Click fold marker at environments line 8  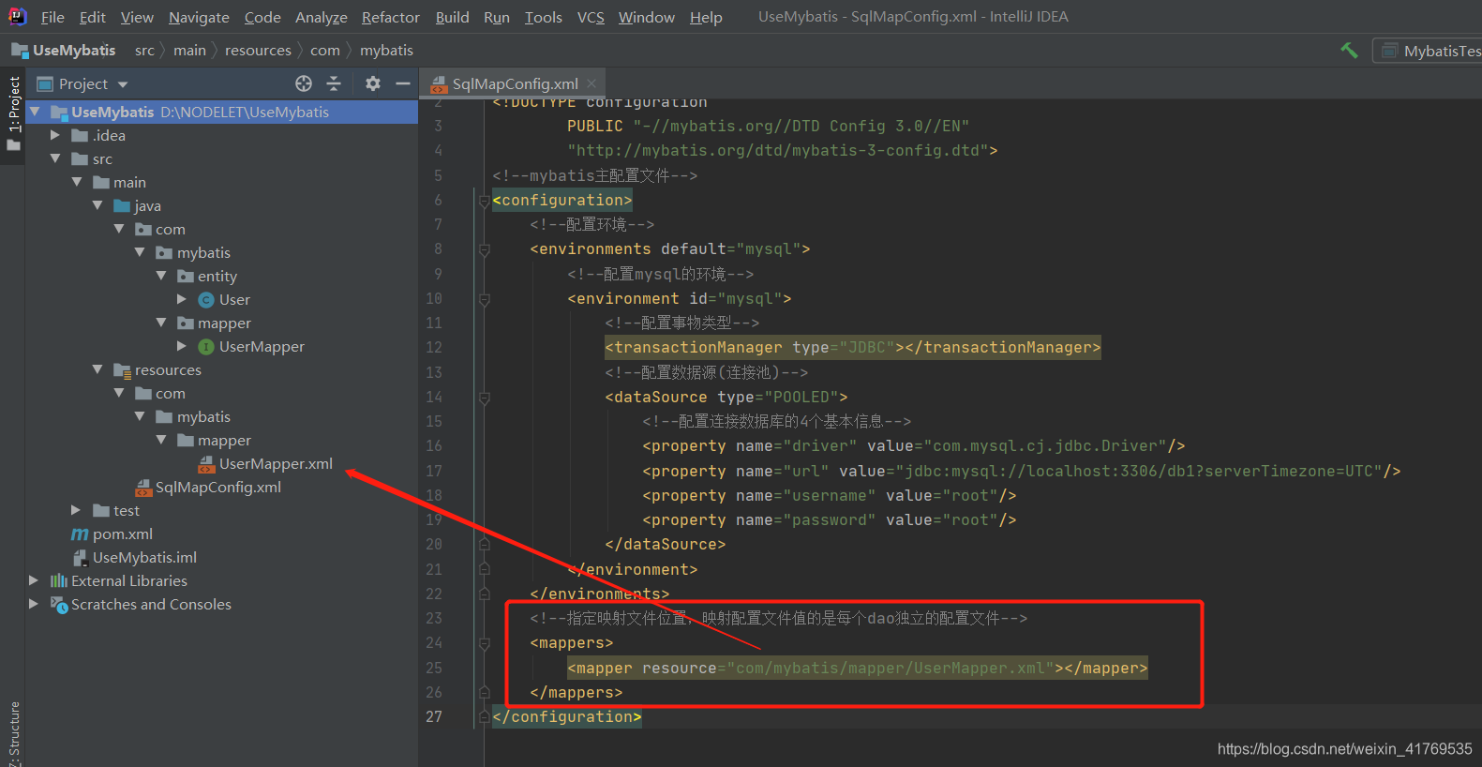pyautogui.click(x=484, y=249)
